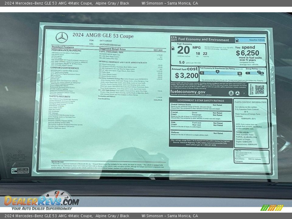Click 'Fuel Economy and Environment' title
This screenshot has width=292, height=219.
(203, 40)
